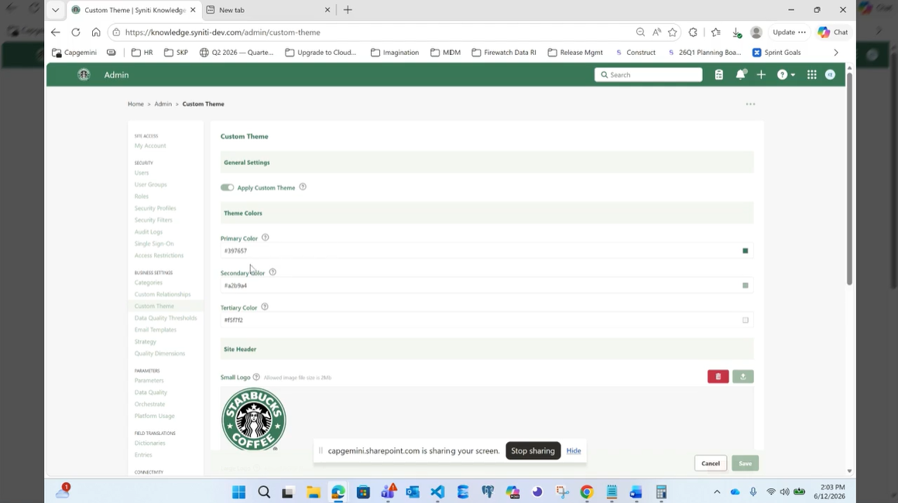Screen dimensions: 898x503
Task: Open Google Chrome from the taskbar
Action: point(587,492)
